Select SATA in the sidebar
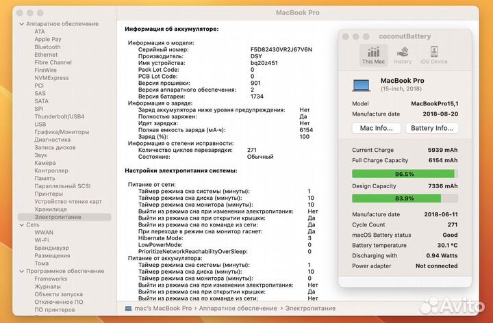 coord(42,101)
